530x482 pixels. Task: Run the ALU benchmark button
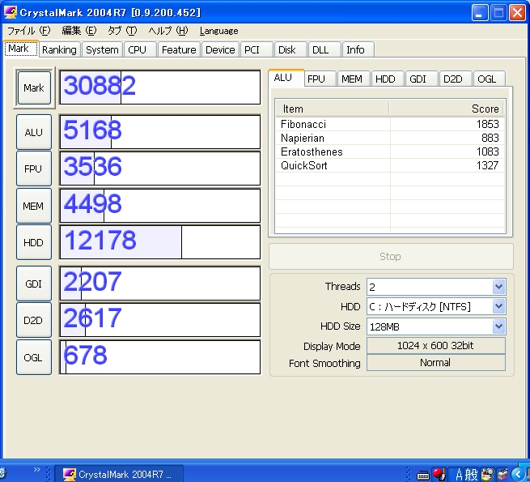tap(34, 132)
